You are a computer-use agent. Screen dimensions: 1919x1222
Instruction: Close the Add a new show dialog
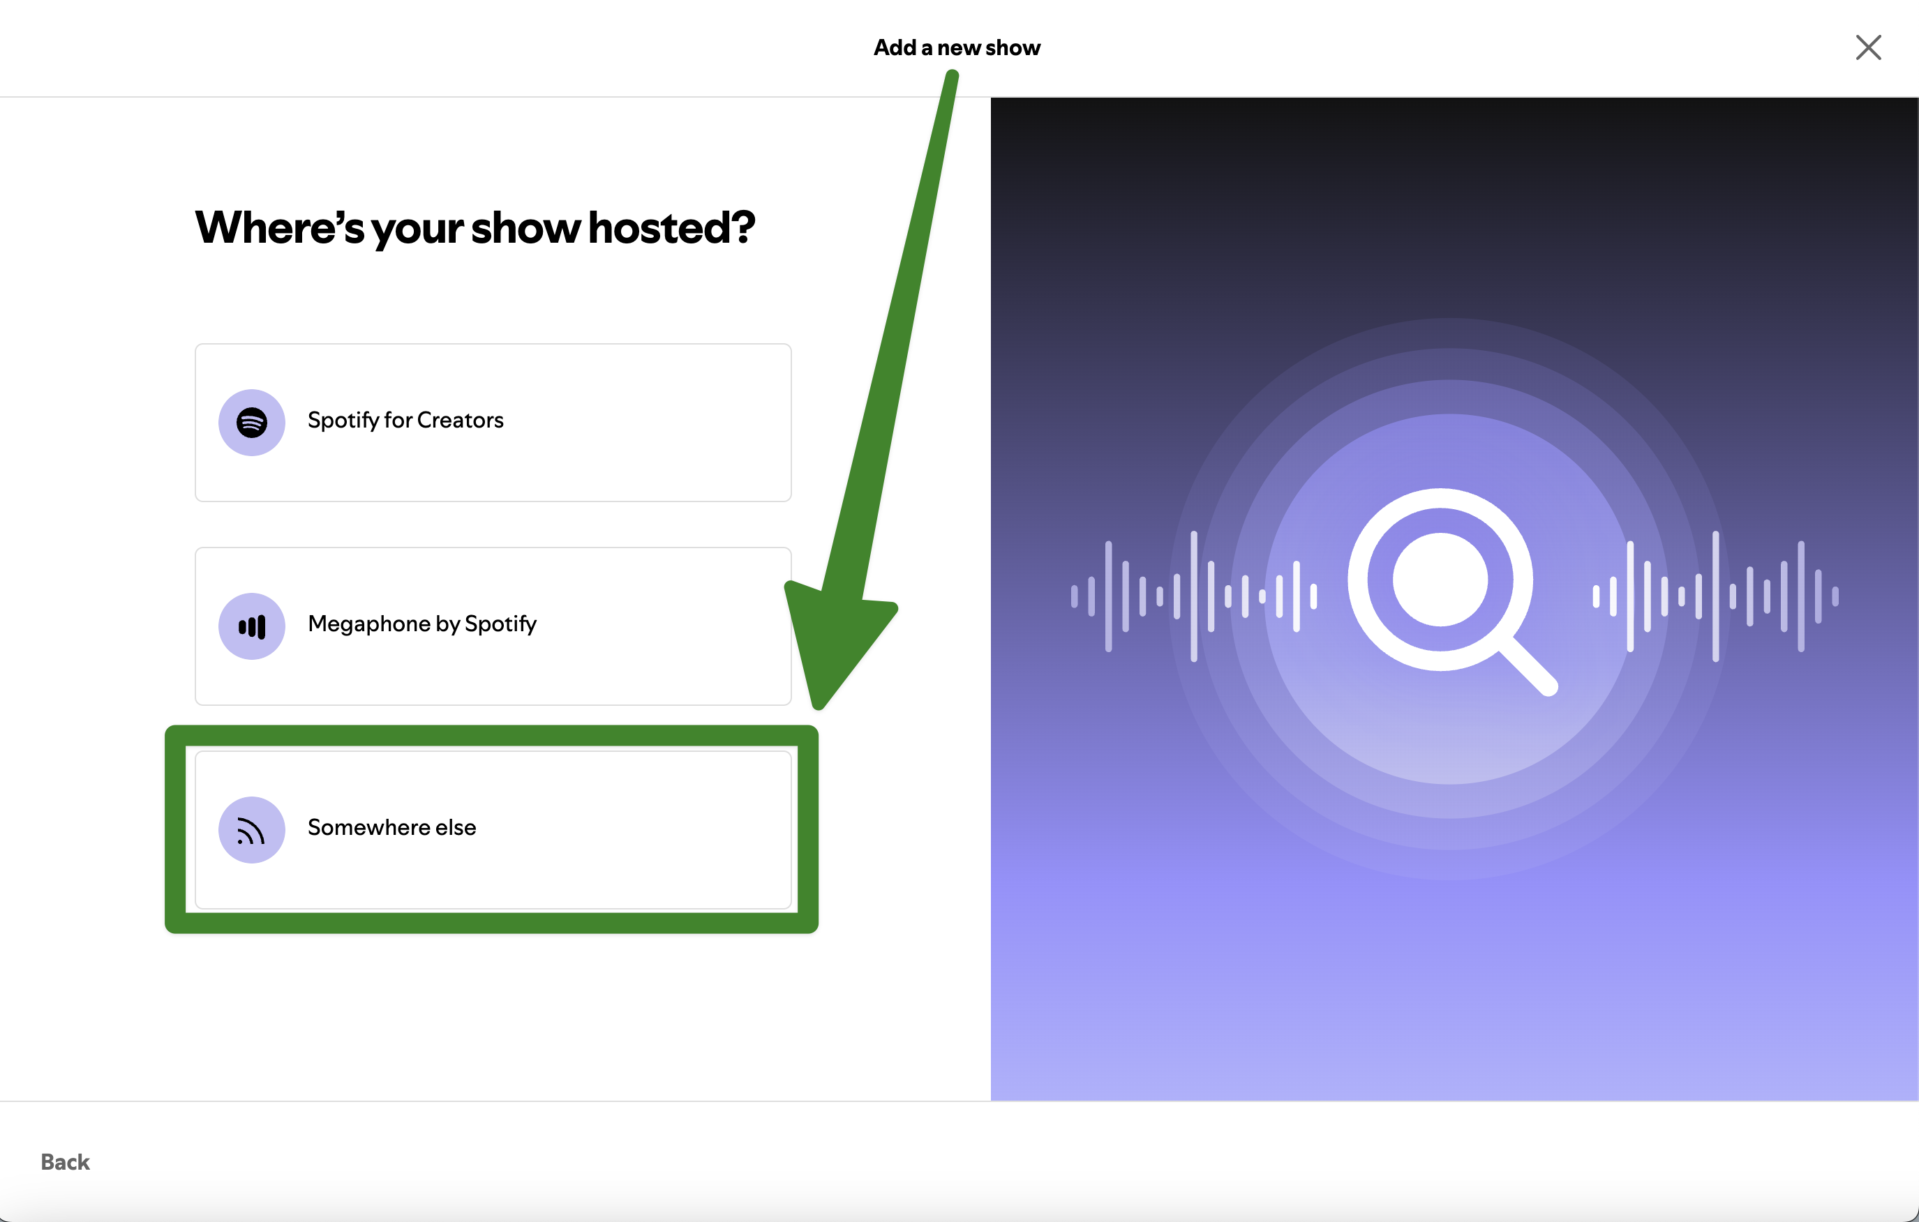coord(1868,48)
